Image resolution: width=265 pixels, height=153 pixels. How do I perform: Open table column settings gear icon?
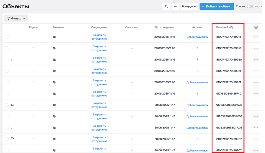[256, 27]
